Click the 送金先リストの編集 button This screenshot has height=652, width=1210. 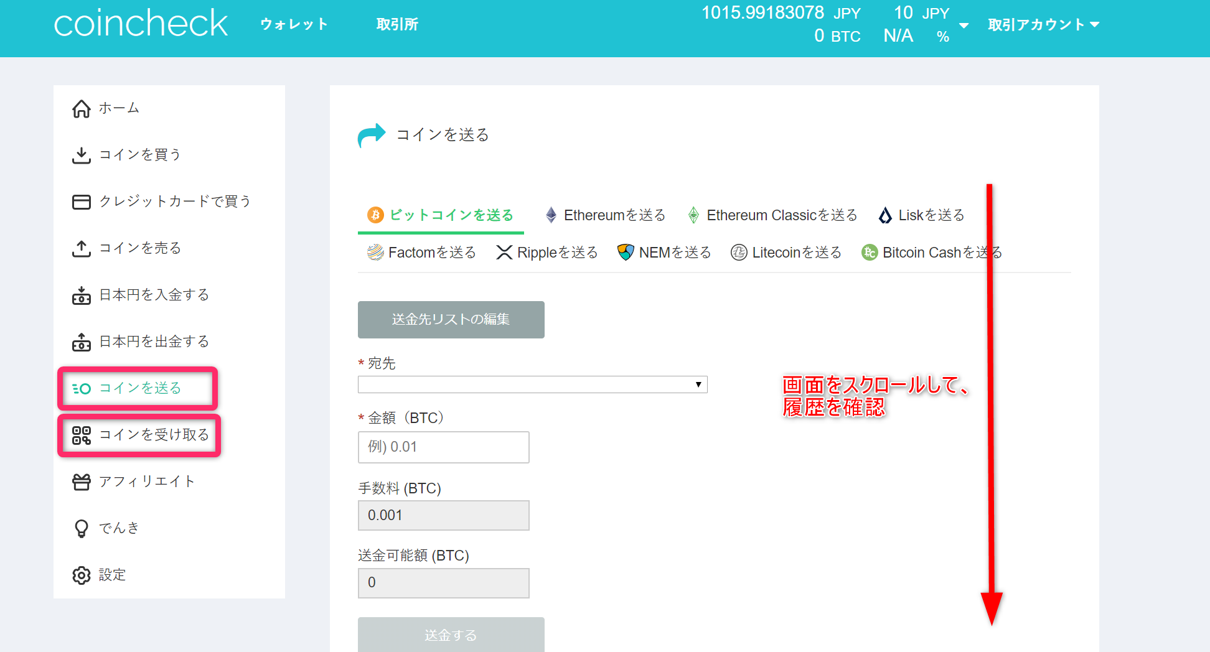pos(451,320)
